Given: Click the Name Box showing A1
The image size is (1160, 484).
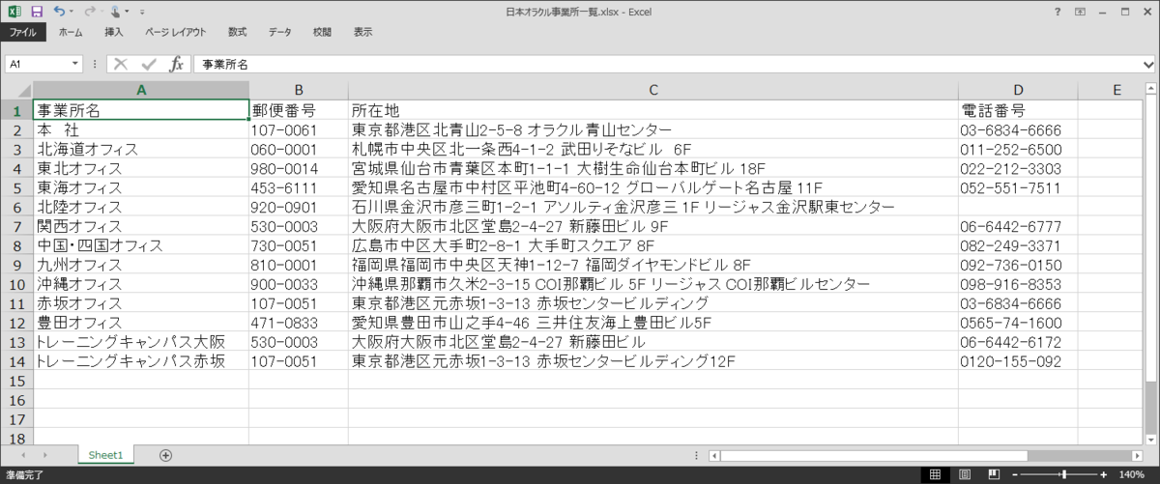Looking at the screenshot, I should point(39,64).
